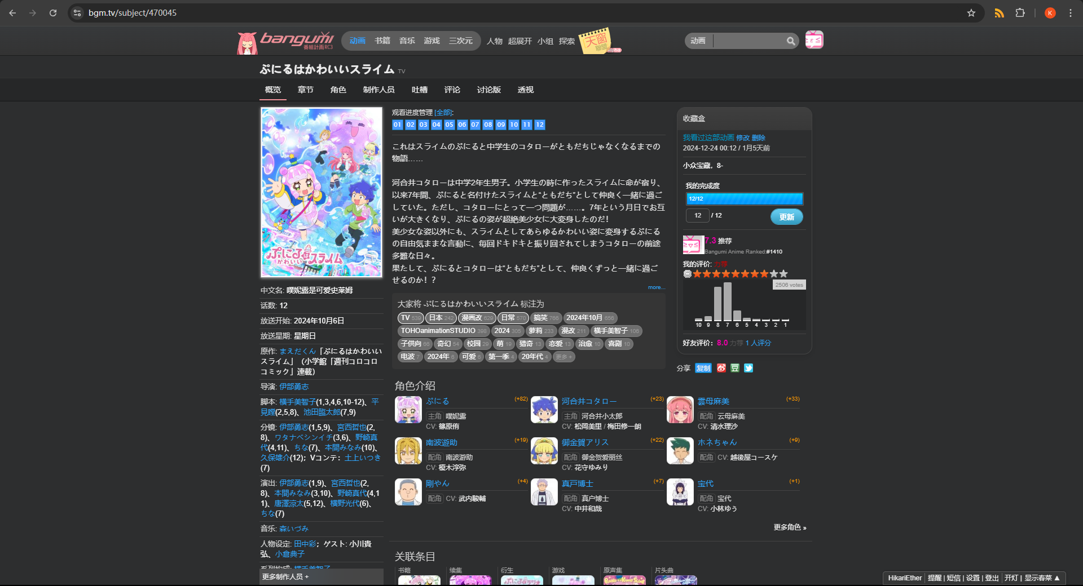Image resolution: width=1083 pixels, height=586 pixels.
Task: Toggle 显示春菜 in bottom bar
Action: 1042,578
